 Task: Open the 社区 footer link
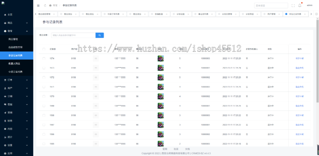(x=176, y=149)
